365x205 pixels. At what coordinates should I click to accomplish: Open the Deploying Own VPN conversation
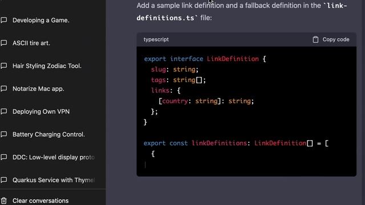(41, 112)
